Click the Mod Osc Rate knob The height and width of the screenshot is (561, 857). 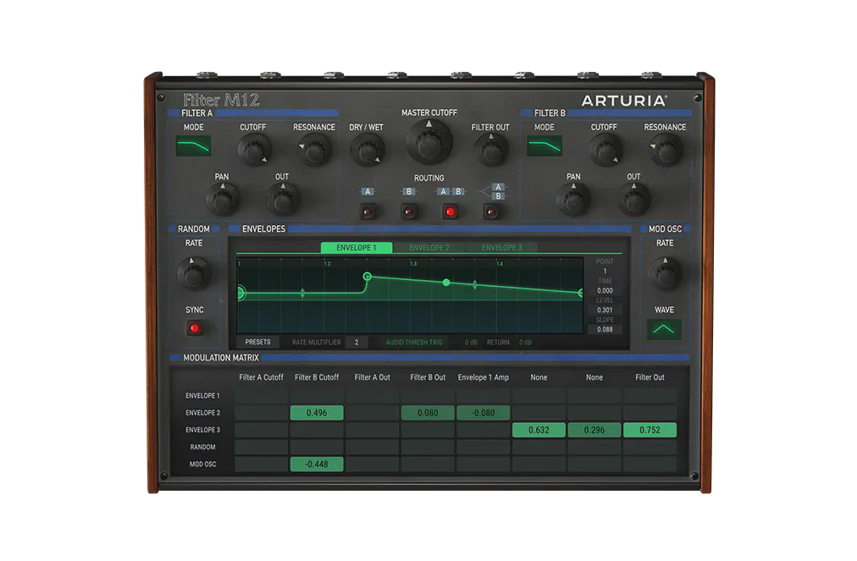[x=665, y=272]
